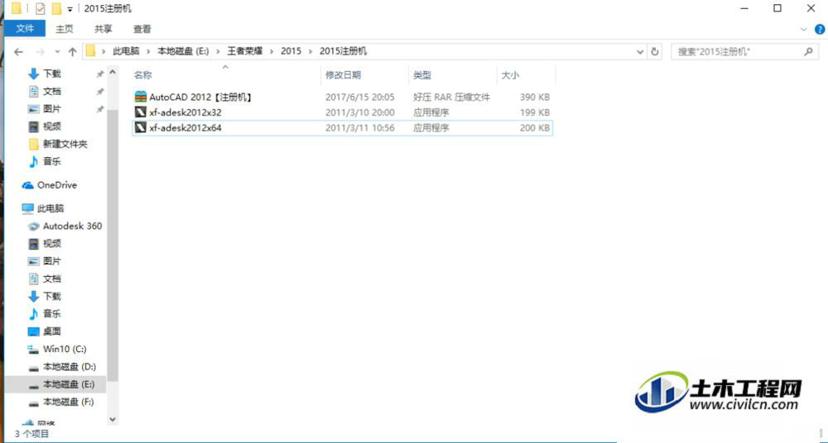Viewport: 828px width, 443px height.
Task: Switch to the 共享 tab
Action: (x=103, y=29)
